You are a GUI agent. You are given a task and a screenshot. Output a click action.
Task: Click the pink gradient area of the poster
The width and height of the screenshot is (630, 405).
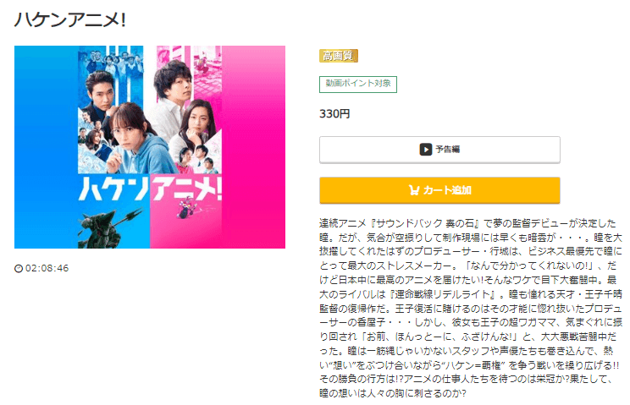(253, 147)
